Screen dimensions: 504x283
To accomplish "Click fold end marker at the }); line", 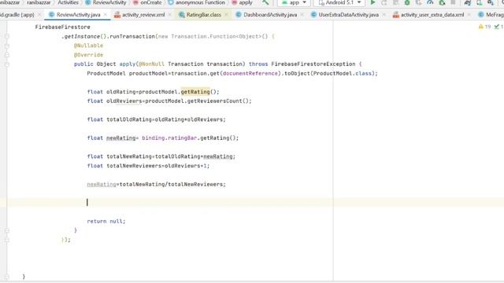I will (7, 240).
